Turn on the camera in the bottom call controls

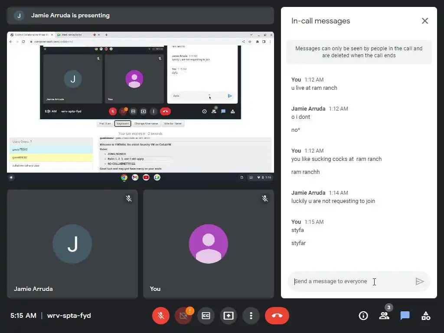click(183, 316)
